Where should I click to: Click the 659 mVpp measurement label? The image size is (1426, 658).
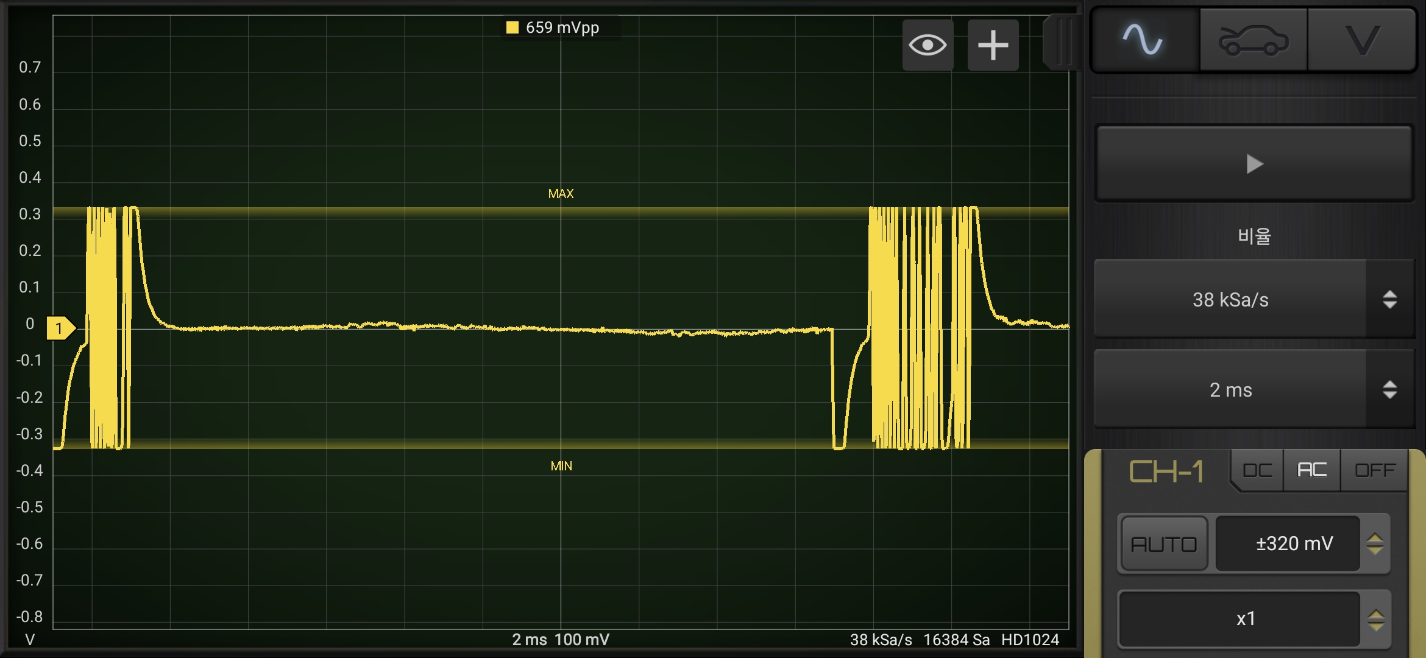(553, 28)
